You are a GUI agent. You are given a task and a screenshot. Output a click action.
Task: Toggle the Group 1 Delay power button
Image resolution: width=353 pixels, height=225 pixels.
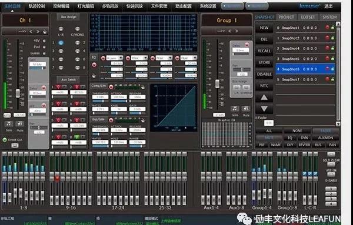pyautogui.click(x=247, y=45)
